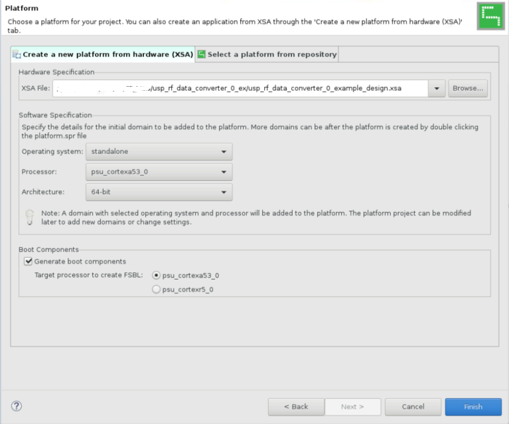Click the Browse... button
Screen dimensions: 509x424
coord(469,88)
